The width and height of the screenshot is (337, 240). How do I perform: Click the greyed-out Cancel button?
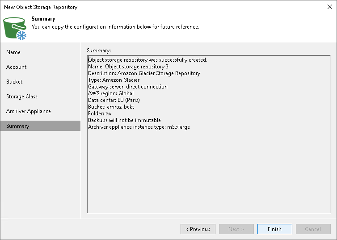(x=313, y=229)
